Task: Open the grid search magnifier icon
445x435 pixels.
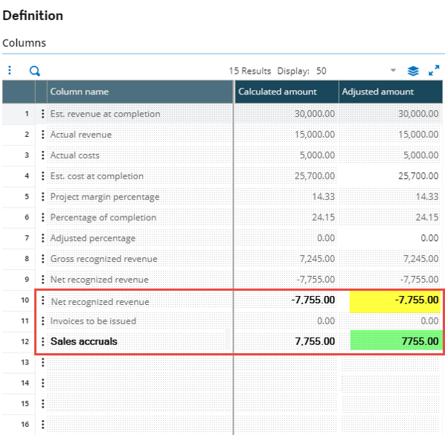Action: coord(35,71)
